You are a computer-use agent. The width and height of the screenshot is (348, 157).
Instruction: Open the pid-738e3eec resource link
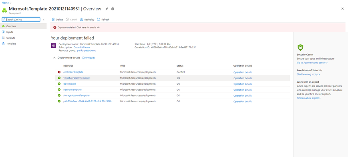click(87, 101)
